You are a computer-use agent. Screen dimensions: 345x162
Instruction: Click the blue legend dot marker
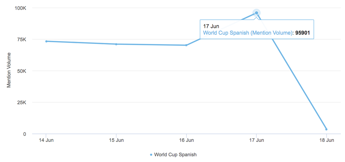click(x=151, y=155)
